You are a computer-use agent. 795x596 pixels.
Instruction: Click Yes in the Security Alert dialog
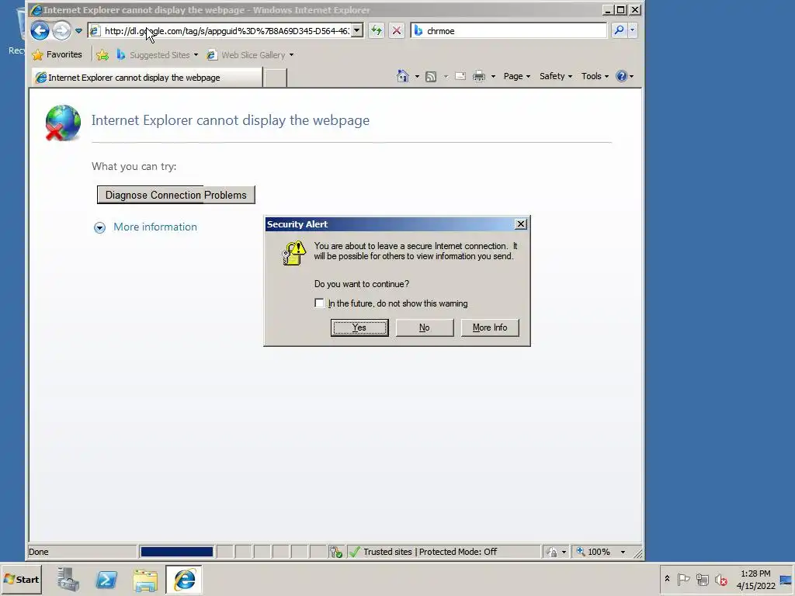(359, 327)
